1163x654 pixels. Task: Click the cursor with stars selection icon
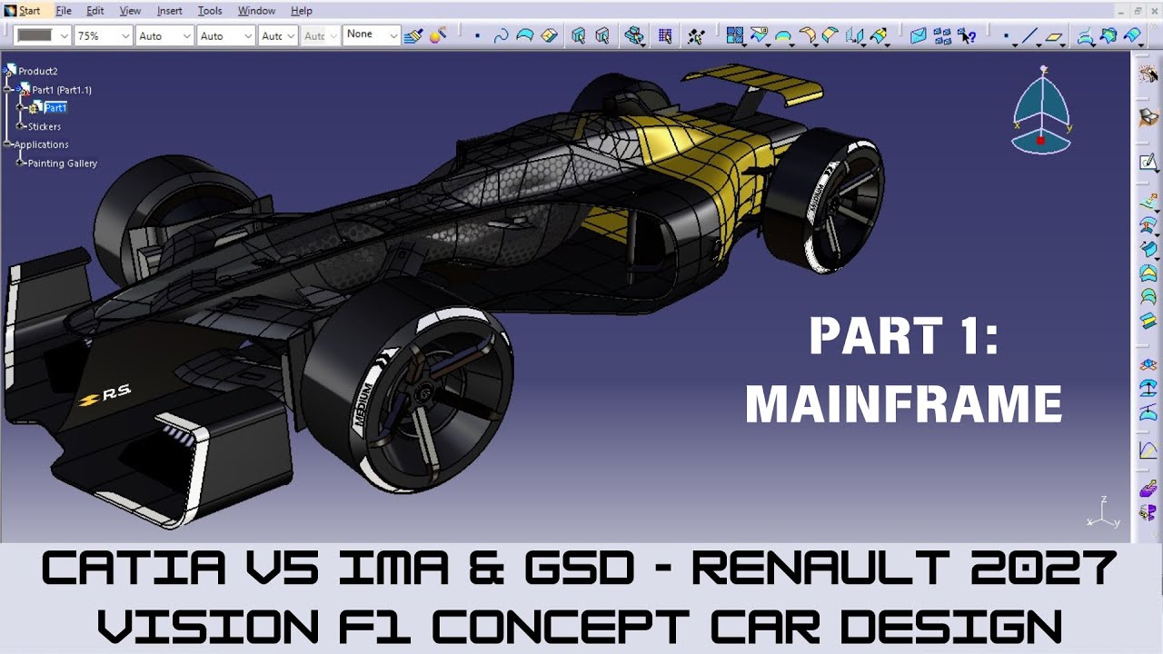697,36
